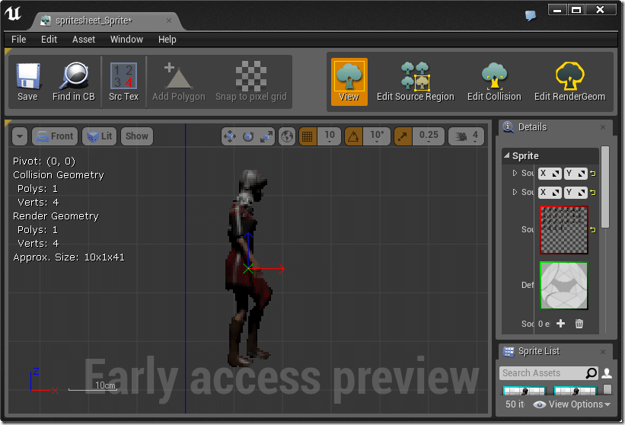This screenshot has height=425, width=625.
Task: Select the View mode icon
Action: pyautogui.click(x=349, y=81)
